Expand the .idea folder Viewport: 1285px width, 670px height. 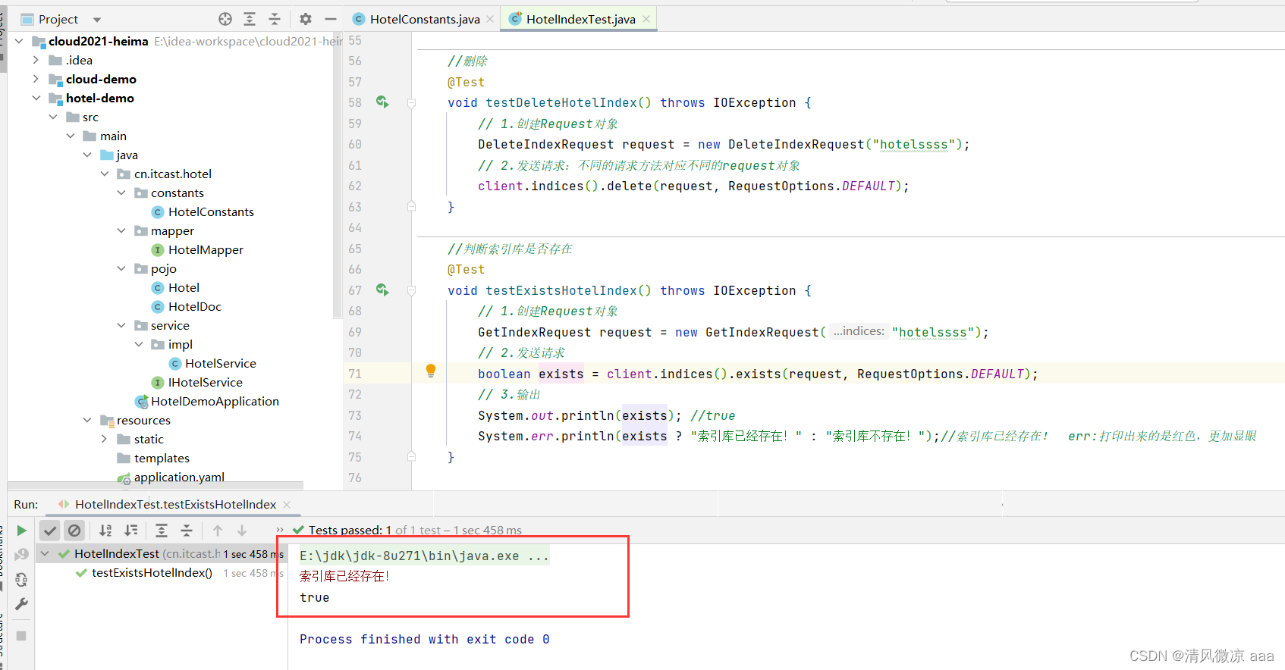[36, 60]
